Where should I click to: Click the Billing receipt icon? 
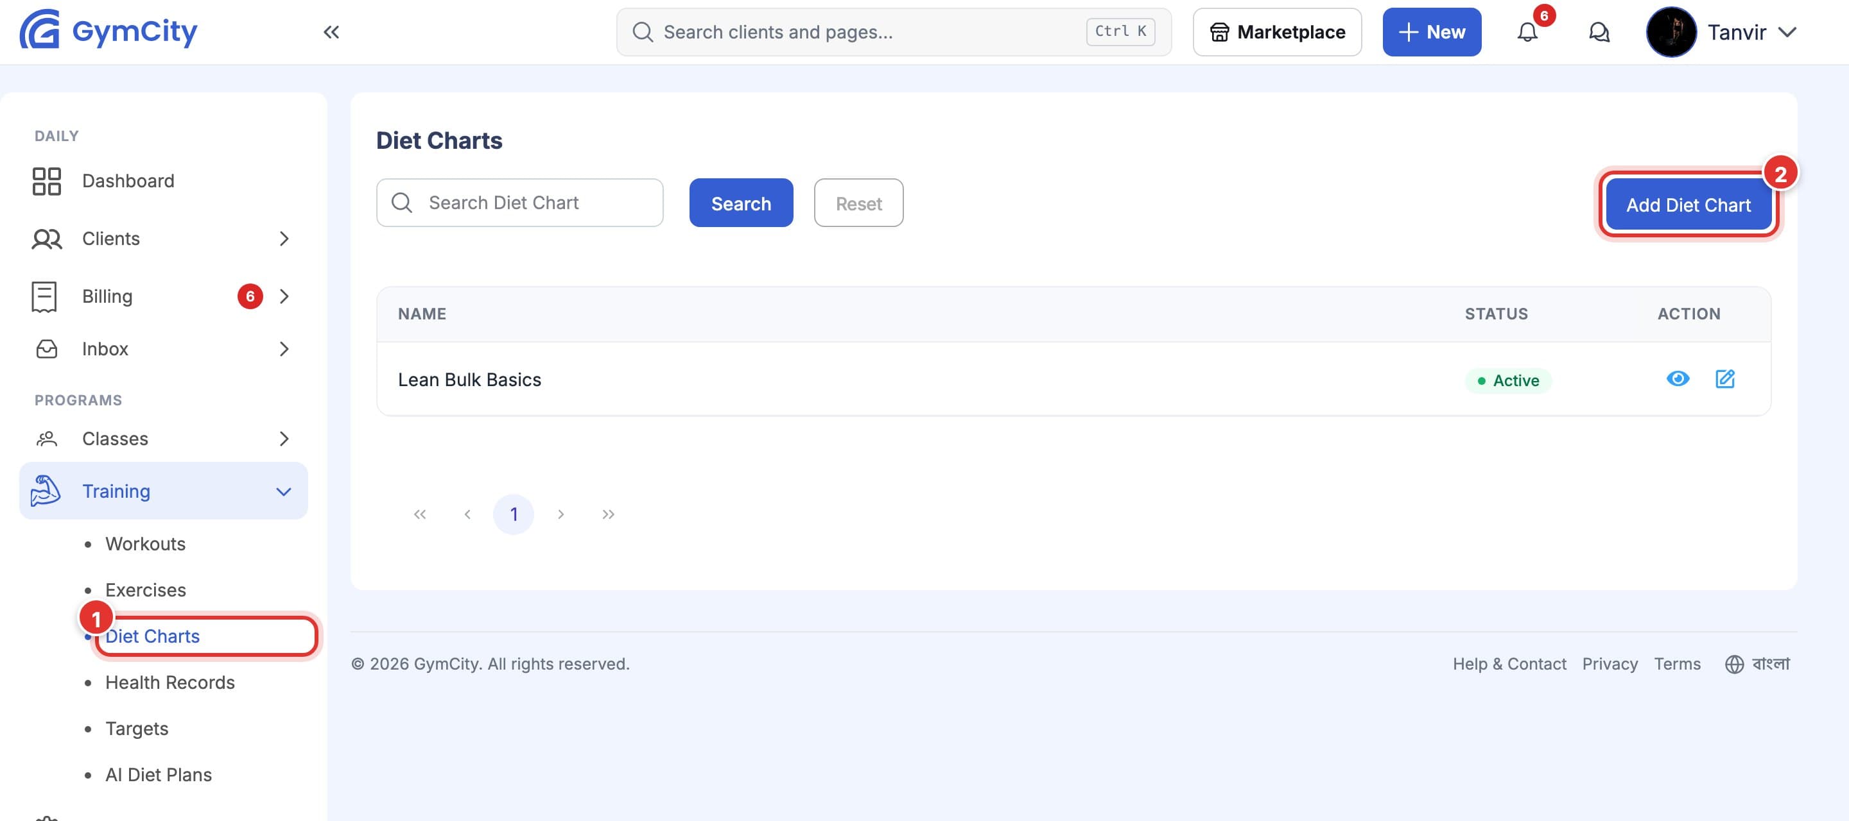(44, 297)
